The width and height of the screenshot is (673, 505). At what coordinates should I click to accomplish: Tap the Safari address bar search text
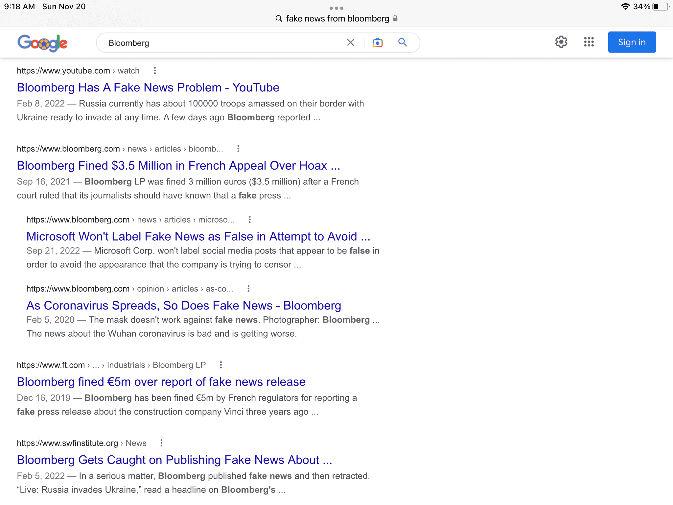pyautogui.click(x=337, y=18)
